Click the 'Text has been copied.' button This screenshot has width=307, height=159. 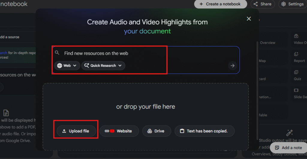(204, 131)
